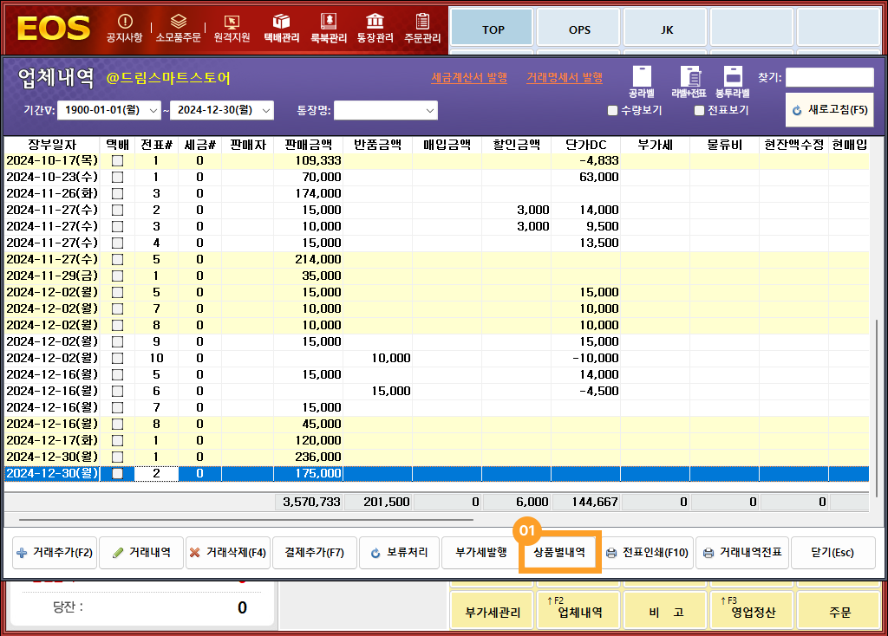Image resolution: width=888 pixels, height=636 pixels.
Task: Check 택배 box for 2024-10-23(수) row
Action: pos(117,177)
